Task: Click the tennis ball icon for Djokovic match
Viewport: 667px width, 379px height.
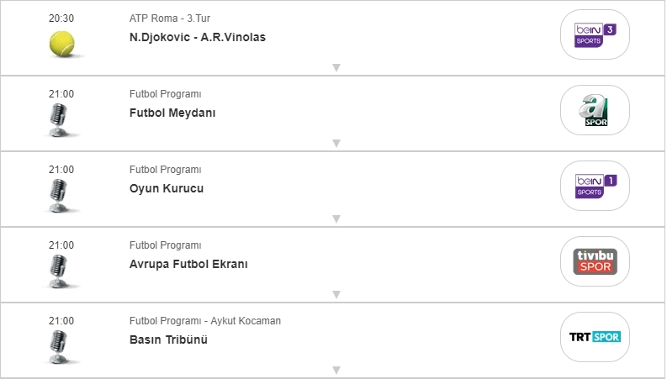Action: click(61, 44)
